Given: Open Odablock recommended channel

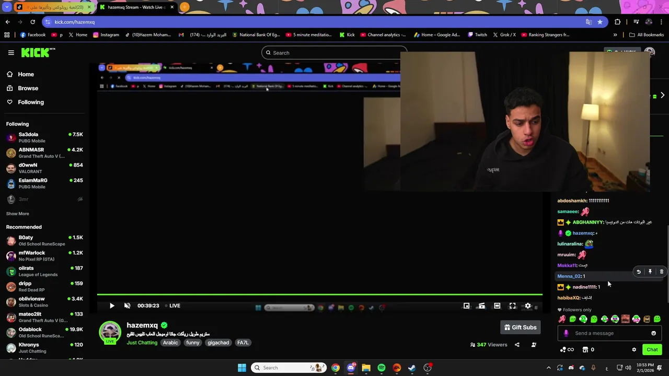Looking at the screenshot, I should pyautogui.click(x=44, y=332).
